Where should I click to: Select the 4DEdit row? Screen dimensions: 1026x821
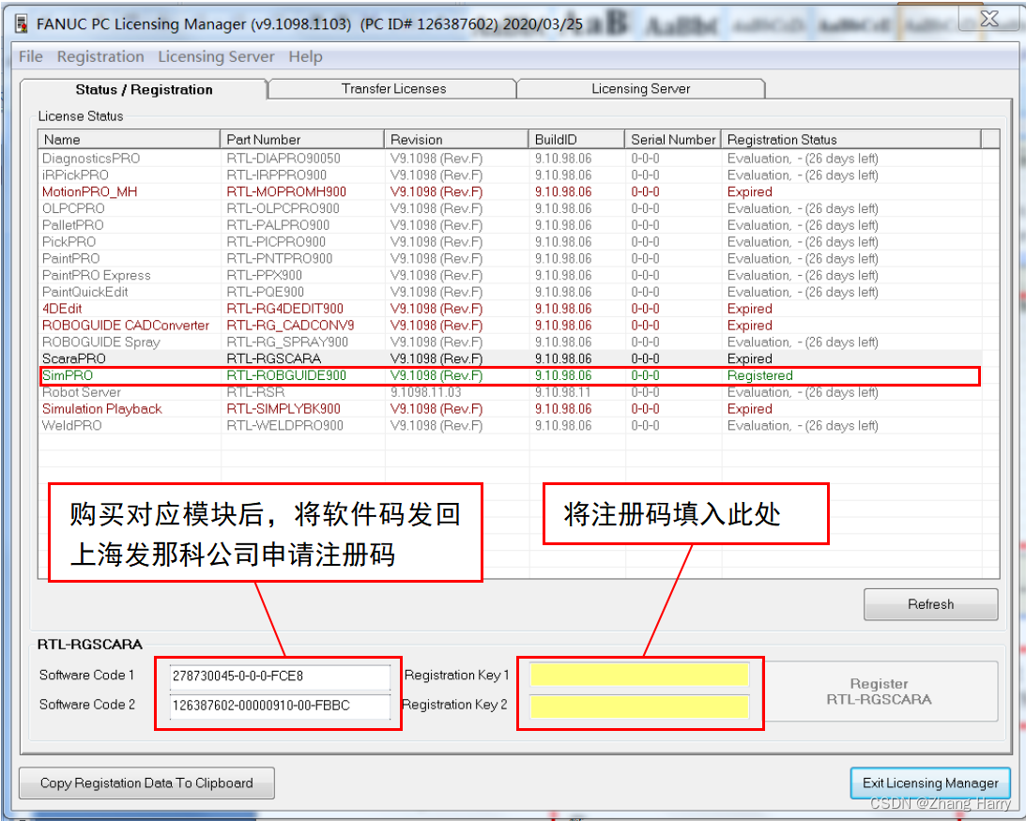click(x=511, y=309)
